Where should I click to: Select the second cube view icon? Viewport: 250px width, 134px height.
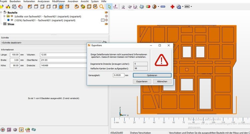(x=36, y=7)
